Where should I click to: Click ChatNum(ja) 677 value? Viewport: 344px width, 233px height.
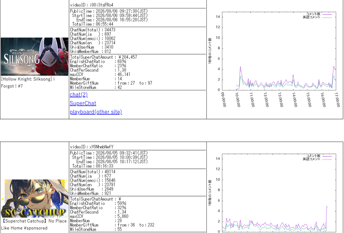(108, 176)
